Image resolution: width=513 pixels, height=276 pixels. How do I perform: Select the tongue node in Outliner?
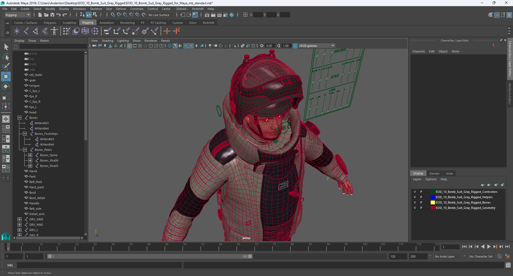tap(34, 86)
